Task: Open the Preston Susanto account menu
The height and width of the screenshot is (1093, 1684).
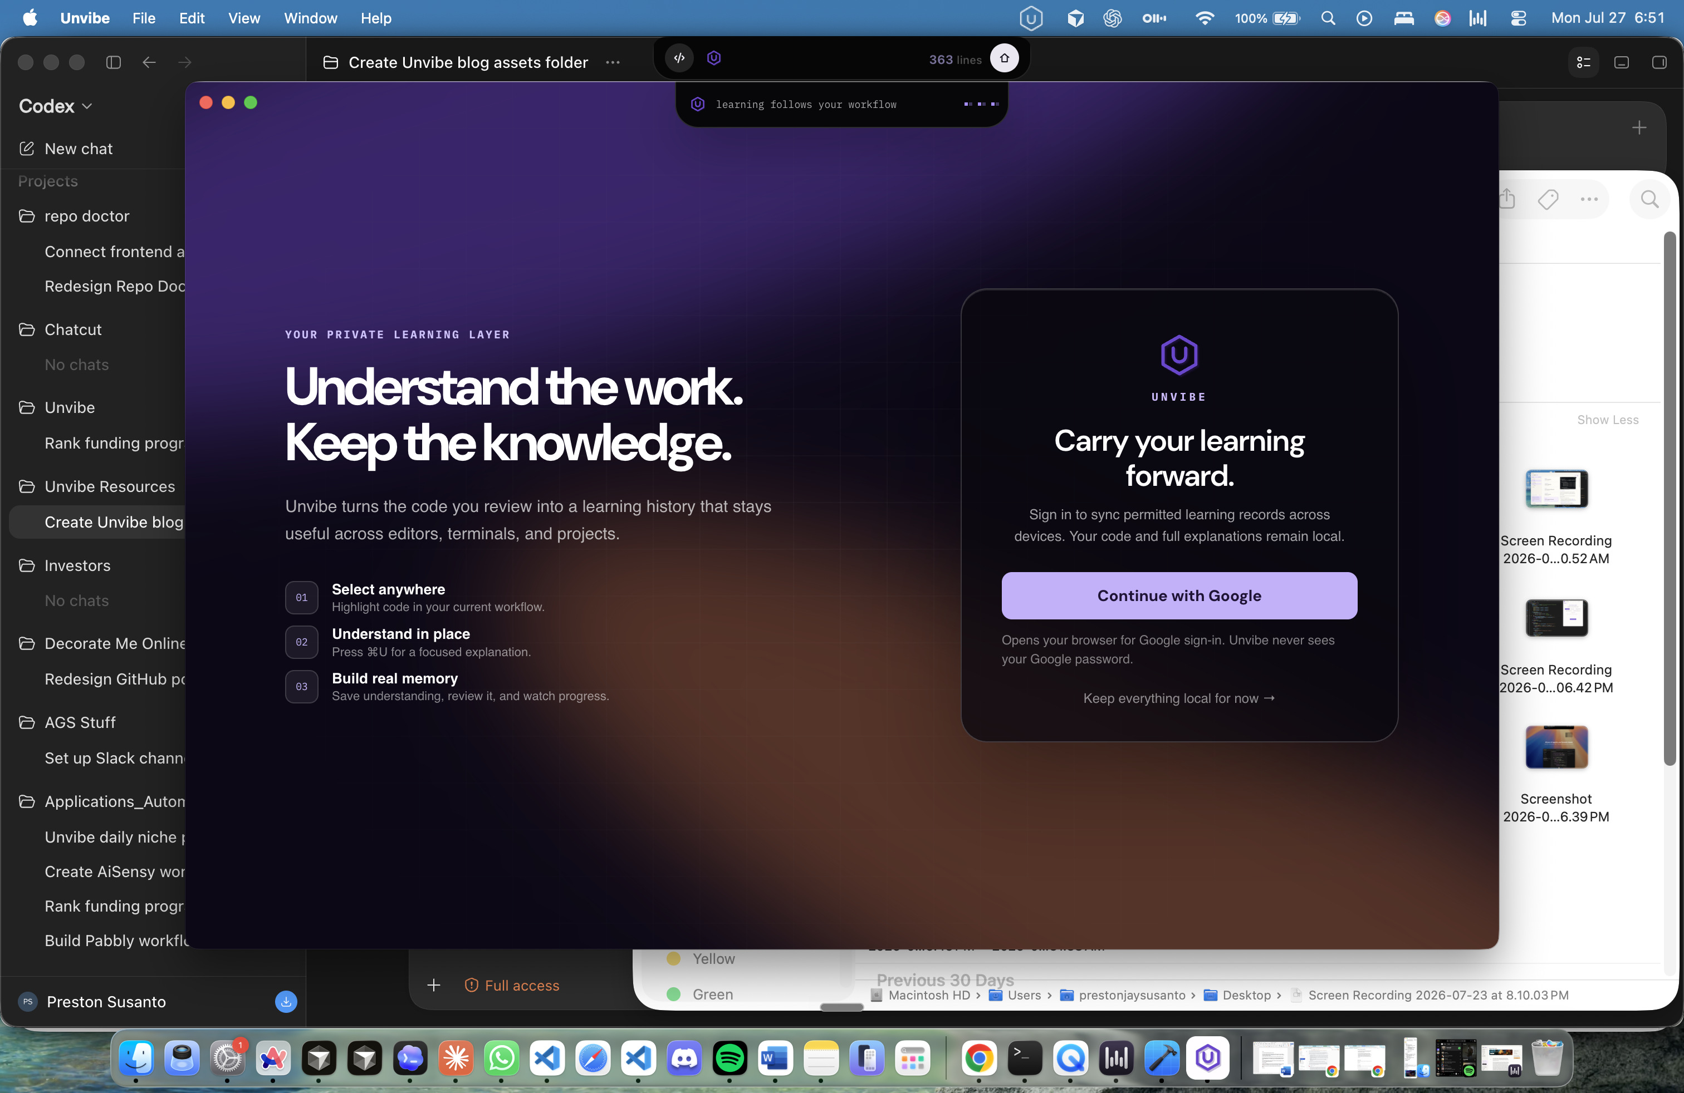Action: (x=106, y=1002)
